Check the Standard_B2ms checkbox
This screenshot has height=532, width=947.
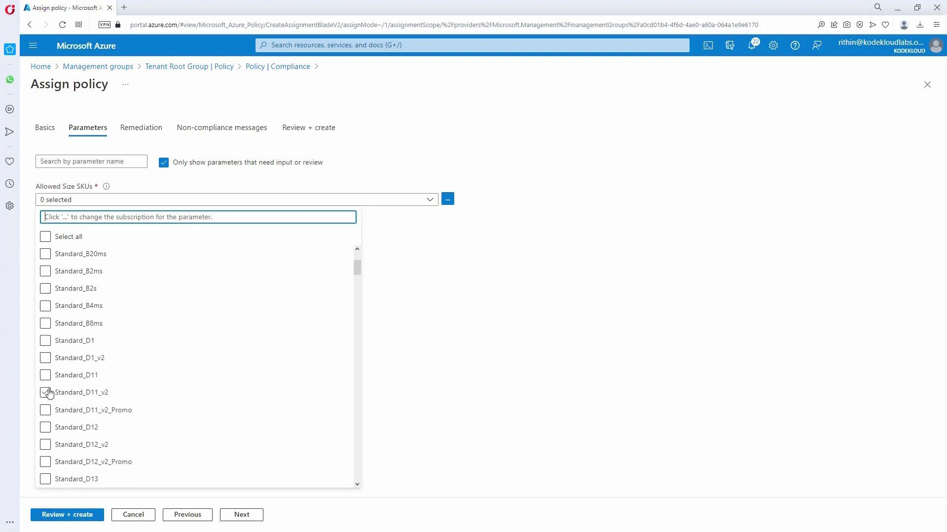(45, 271)
